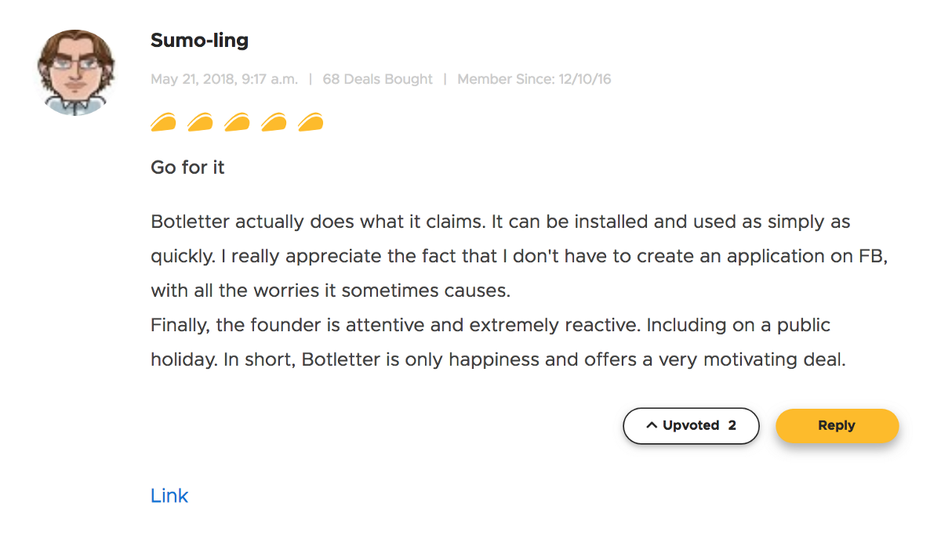The height and width of the screenshot is (538, 941).
Task: Click the Member Since 12/10/16 text
Action: point(534,79)
